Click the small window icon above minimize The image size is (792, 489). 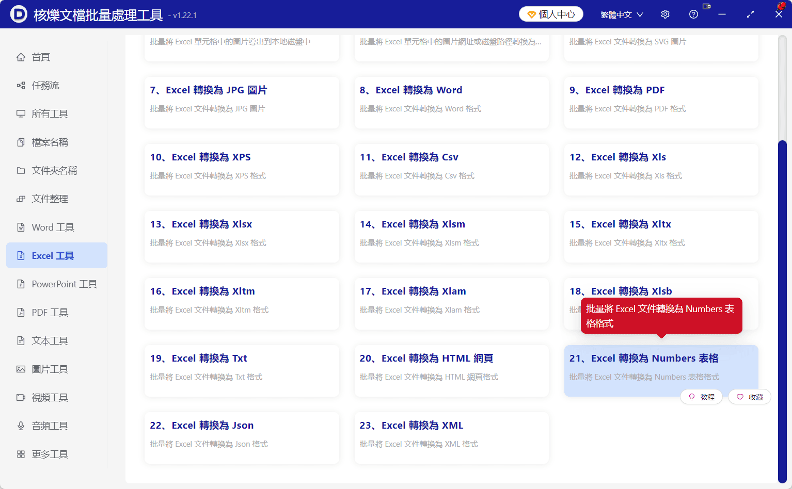point(707,6)
